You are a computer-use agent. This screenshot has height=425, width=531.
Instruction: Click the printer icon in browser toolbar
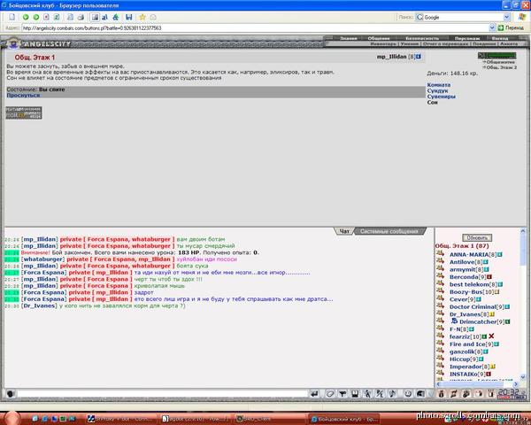[x=81, y=17]
